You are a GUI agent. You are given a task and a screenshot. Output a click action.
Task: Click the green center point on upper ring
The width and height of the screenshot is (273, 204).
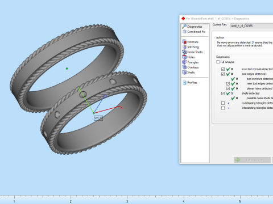pyautogui.click(x=67, y=69)
